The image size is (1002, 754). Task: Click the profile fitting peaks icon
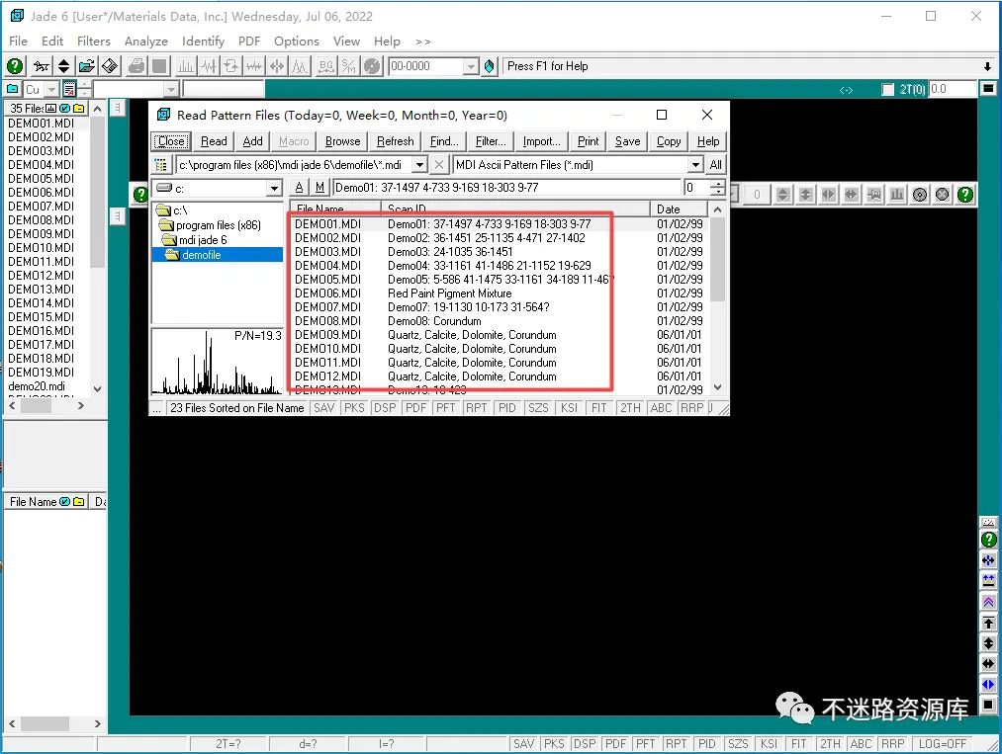[301, 66]
